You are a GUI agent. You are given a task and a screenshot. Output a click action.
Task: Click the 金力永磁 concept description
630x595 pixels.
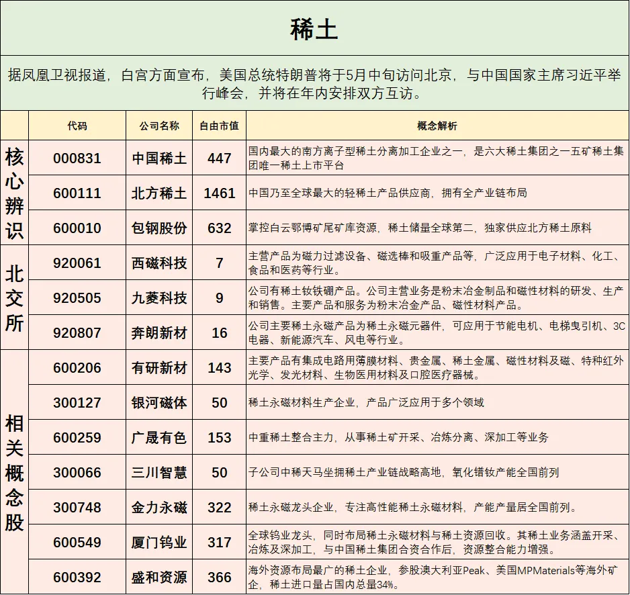pyautogui.click(x=412, y=508)
